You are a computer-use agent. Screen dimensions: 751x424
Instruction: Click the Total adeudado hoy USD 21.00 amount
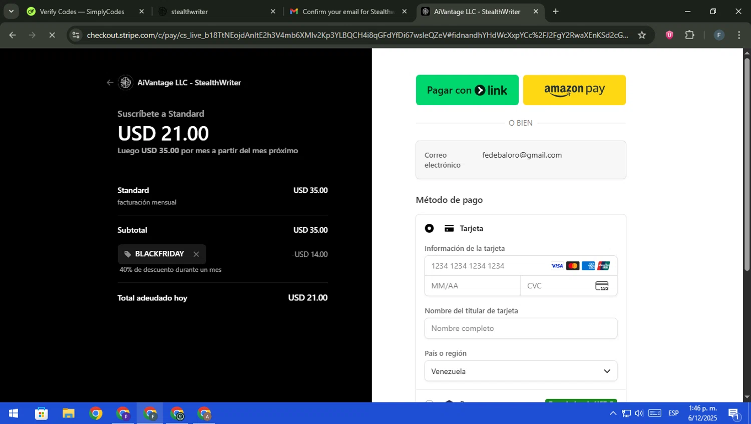[308, 298]
